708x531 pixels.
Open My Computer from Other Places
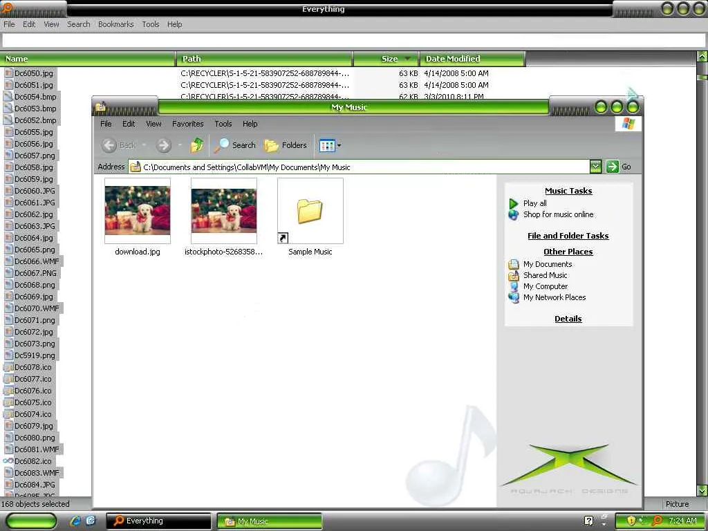pyautogui.click(x=546, y=286)
